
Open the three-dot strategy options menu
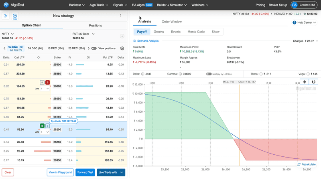click(120, 16)
